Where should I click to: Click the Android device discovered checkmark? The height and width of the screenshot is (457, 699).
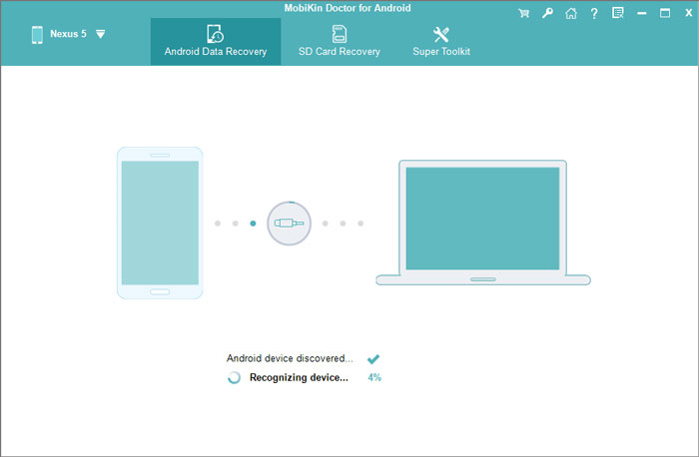pyautogui.click(x=373, y=358)
